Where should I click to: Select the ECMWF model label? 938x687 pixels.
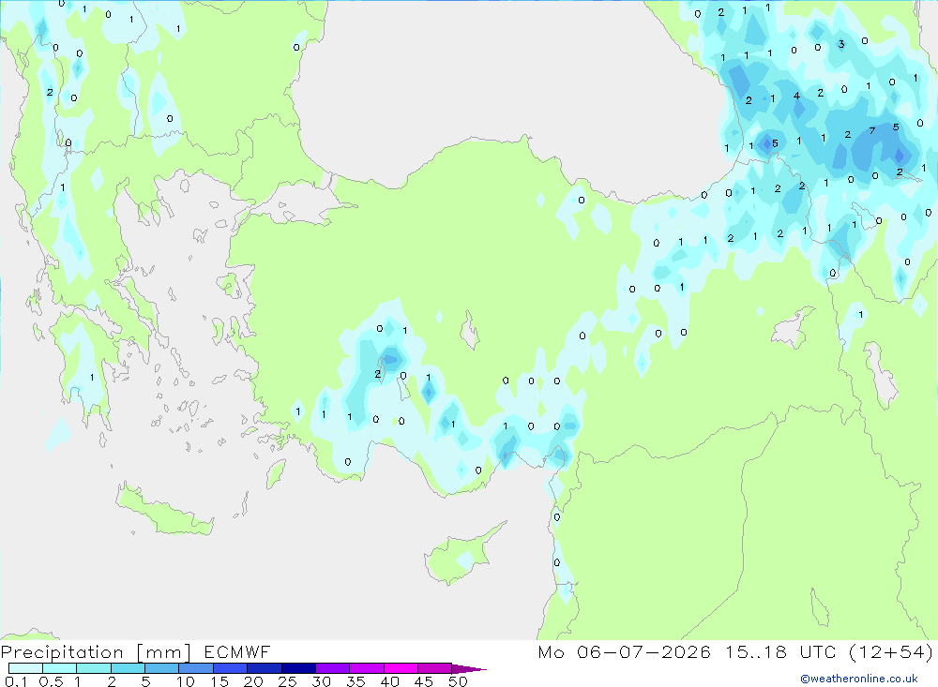tap(237, 652)
